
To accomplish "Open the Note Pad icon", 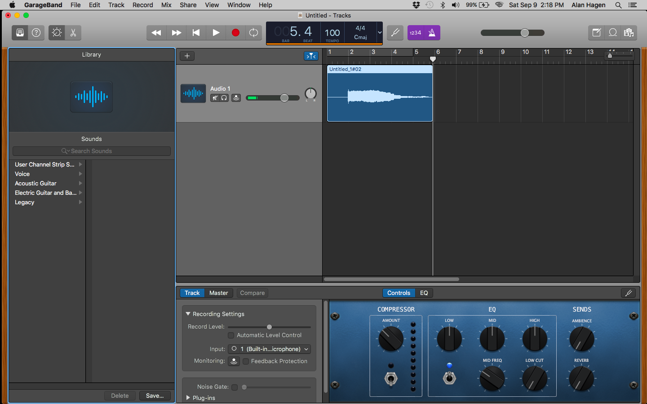I will [597, 33].
